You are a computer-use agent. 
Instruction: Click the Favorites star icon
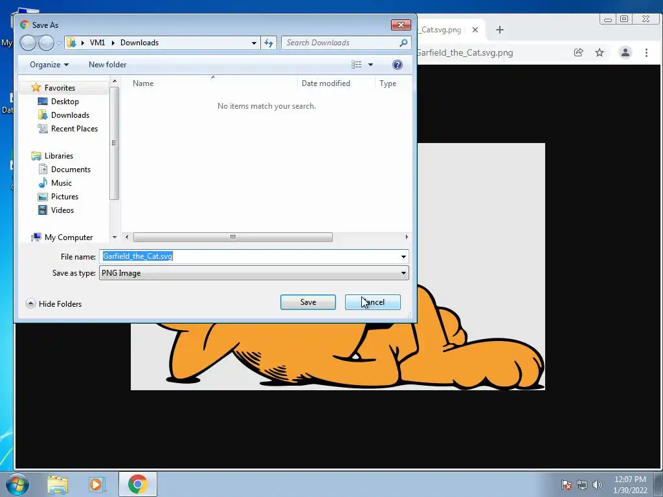point(36,87)
